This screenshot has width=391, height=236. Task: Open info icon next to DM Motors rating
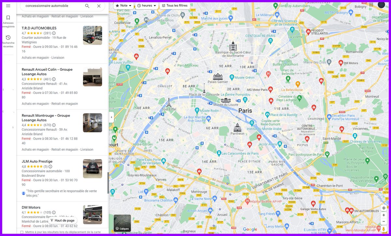[54, 213]
